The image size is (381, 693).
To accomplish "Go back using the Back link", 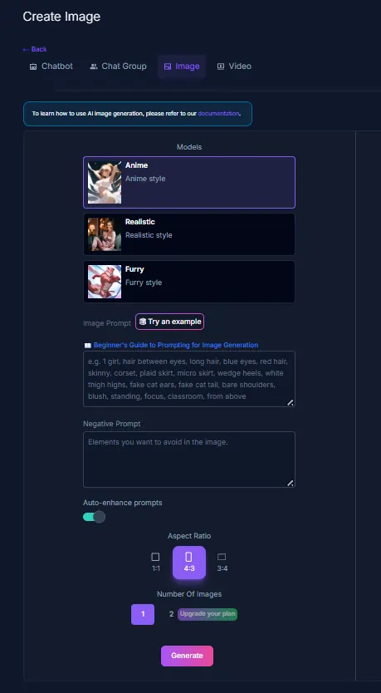I will tap(35, 49).
